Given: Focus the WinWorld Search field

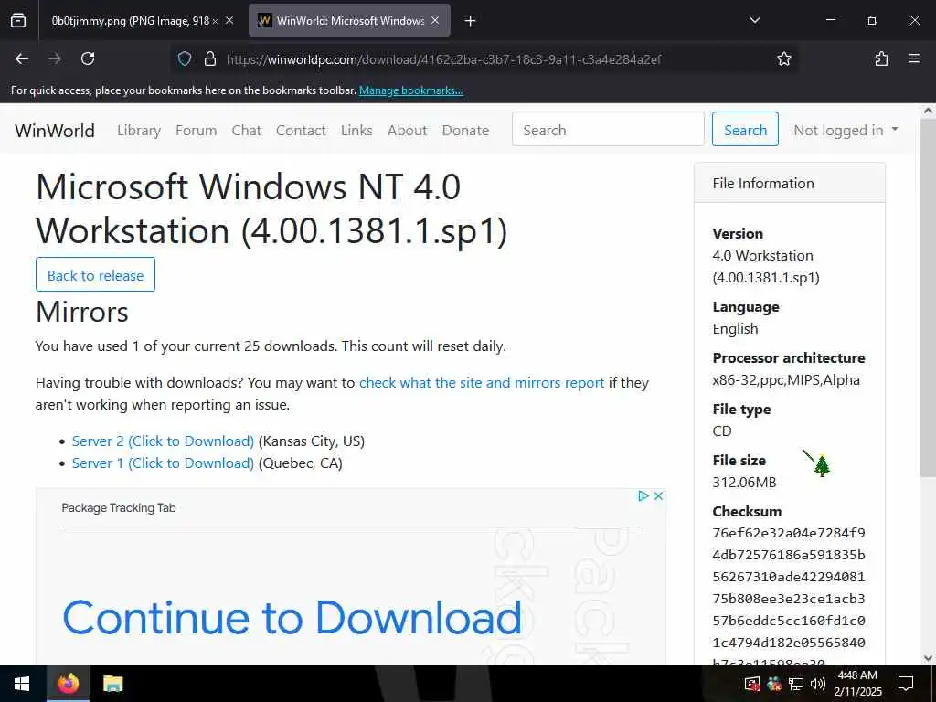Looking at the screenshot, I should 608,129.
